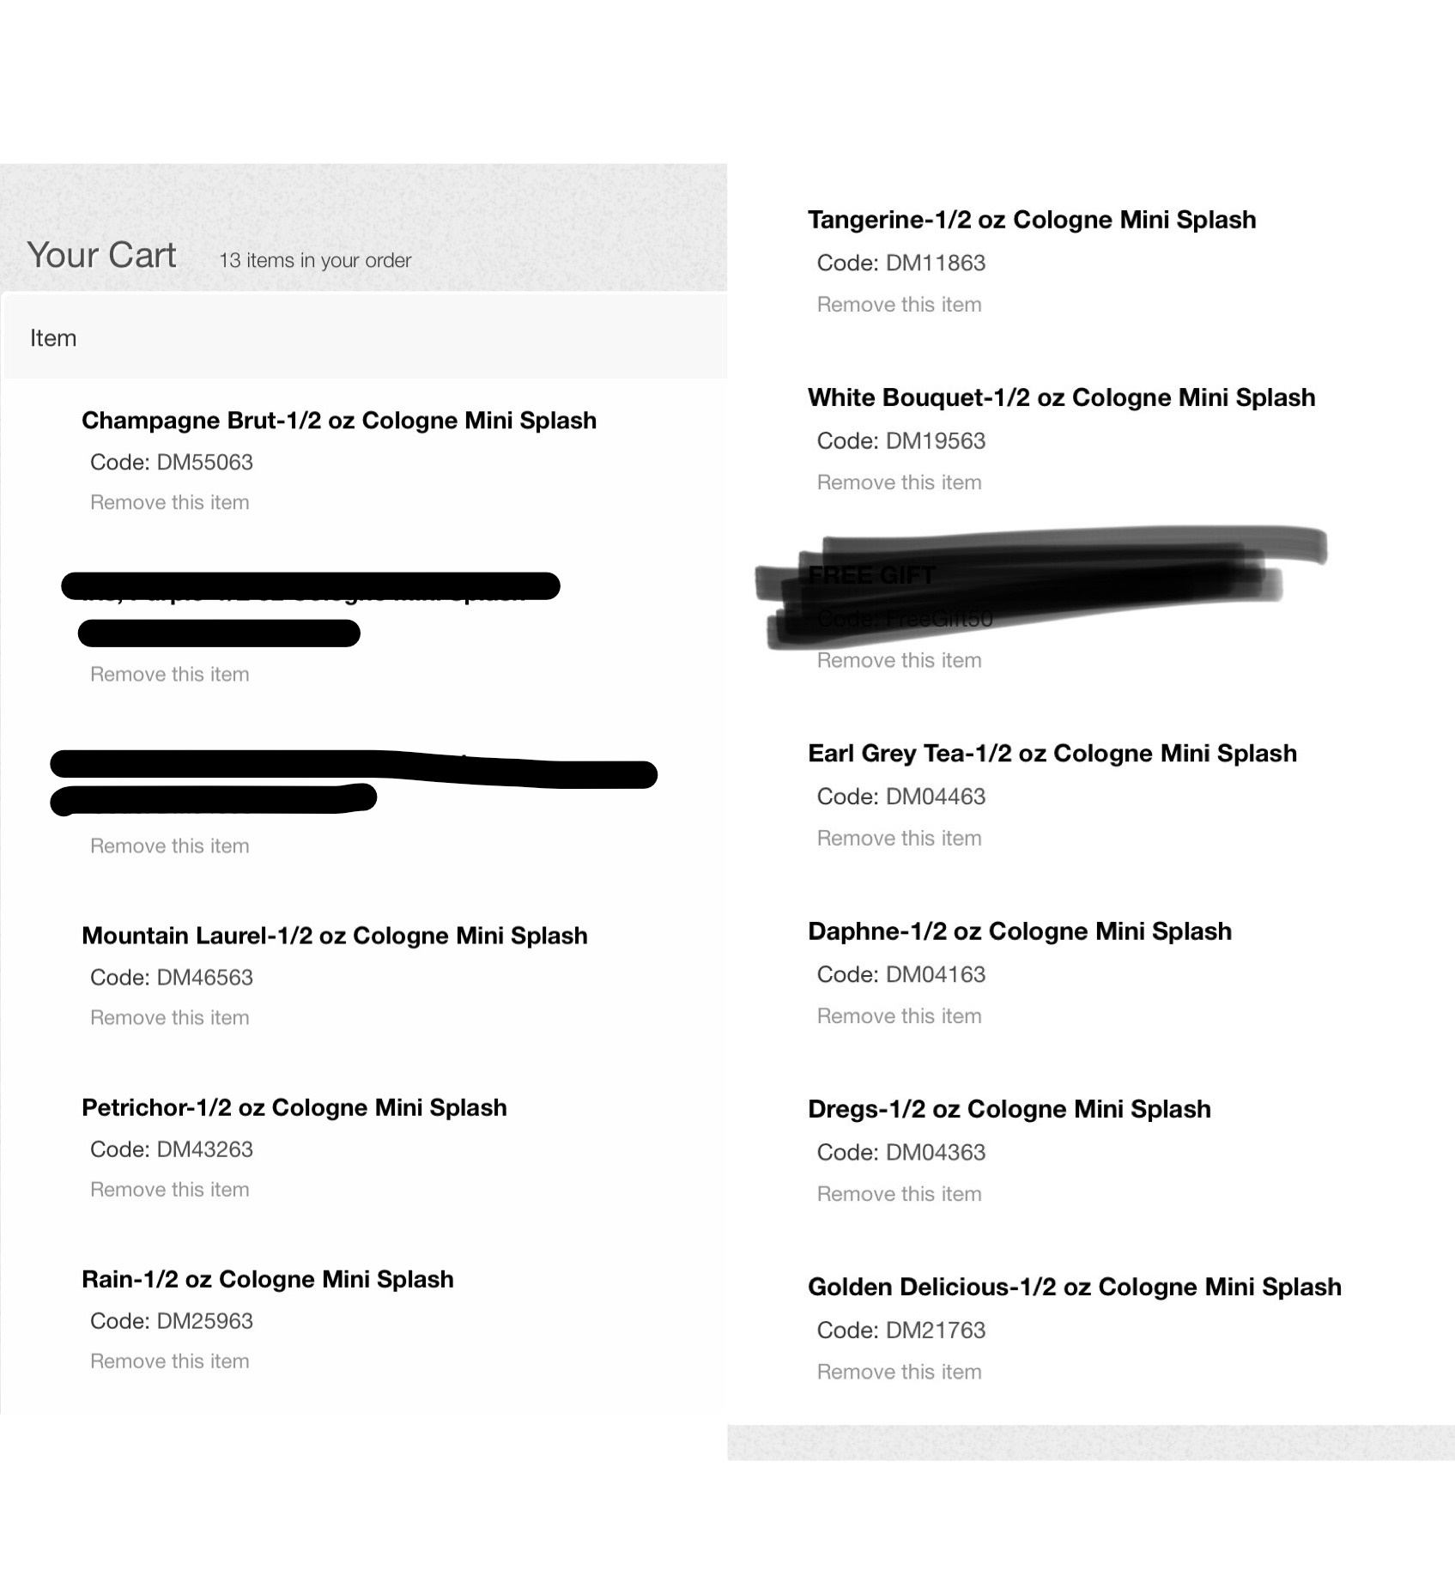Remove the Daphne cologne from cart
Viewport: 1455px width, 1576px height.
click(x=899, y=1016)
